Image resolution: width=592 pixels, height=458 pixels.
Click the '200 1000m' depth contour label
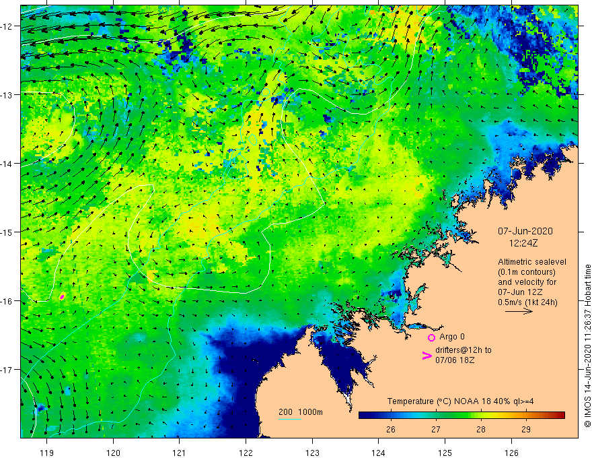pyautogui.click(x=301, y=412)
